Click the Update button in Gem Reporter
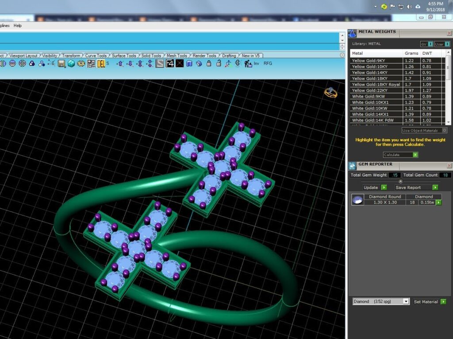The height and width of the screenshot is (339, 453). click(x=375, y=187)
